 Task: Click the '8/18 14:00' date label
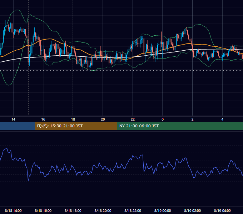pos(13,210)
